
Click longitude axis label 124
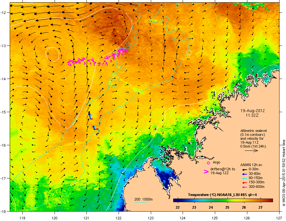coord(183,218)
